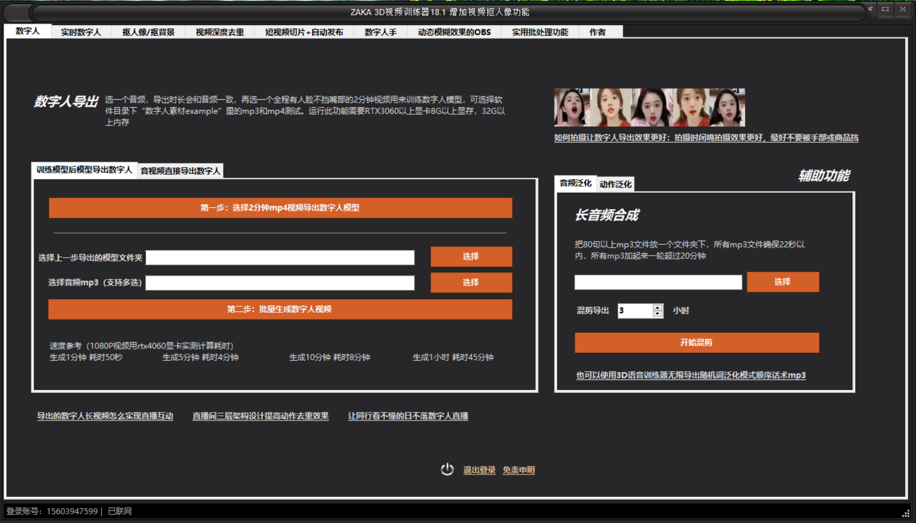Select the 视频深度去重 tab
916x523 pixels.
coord(219,32)
